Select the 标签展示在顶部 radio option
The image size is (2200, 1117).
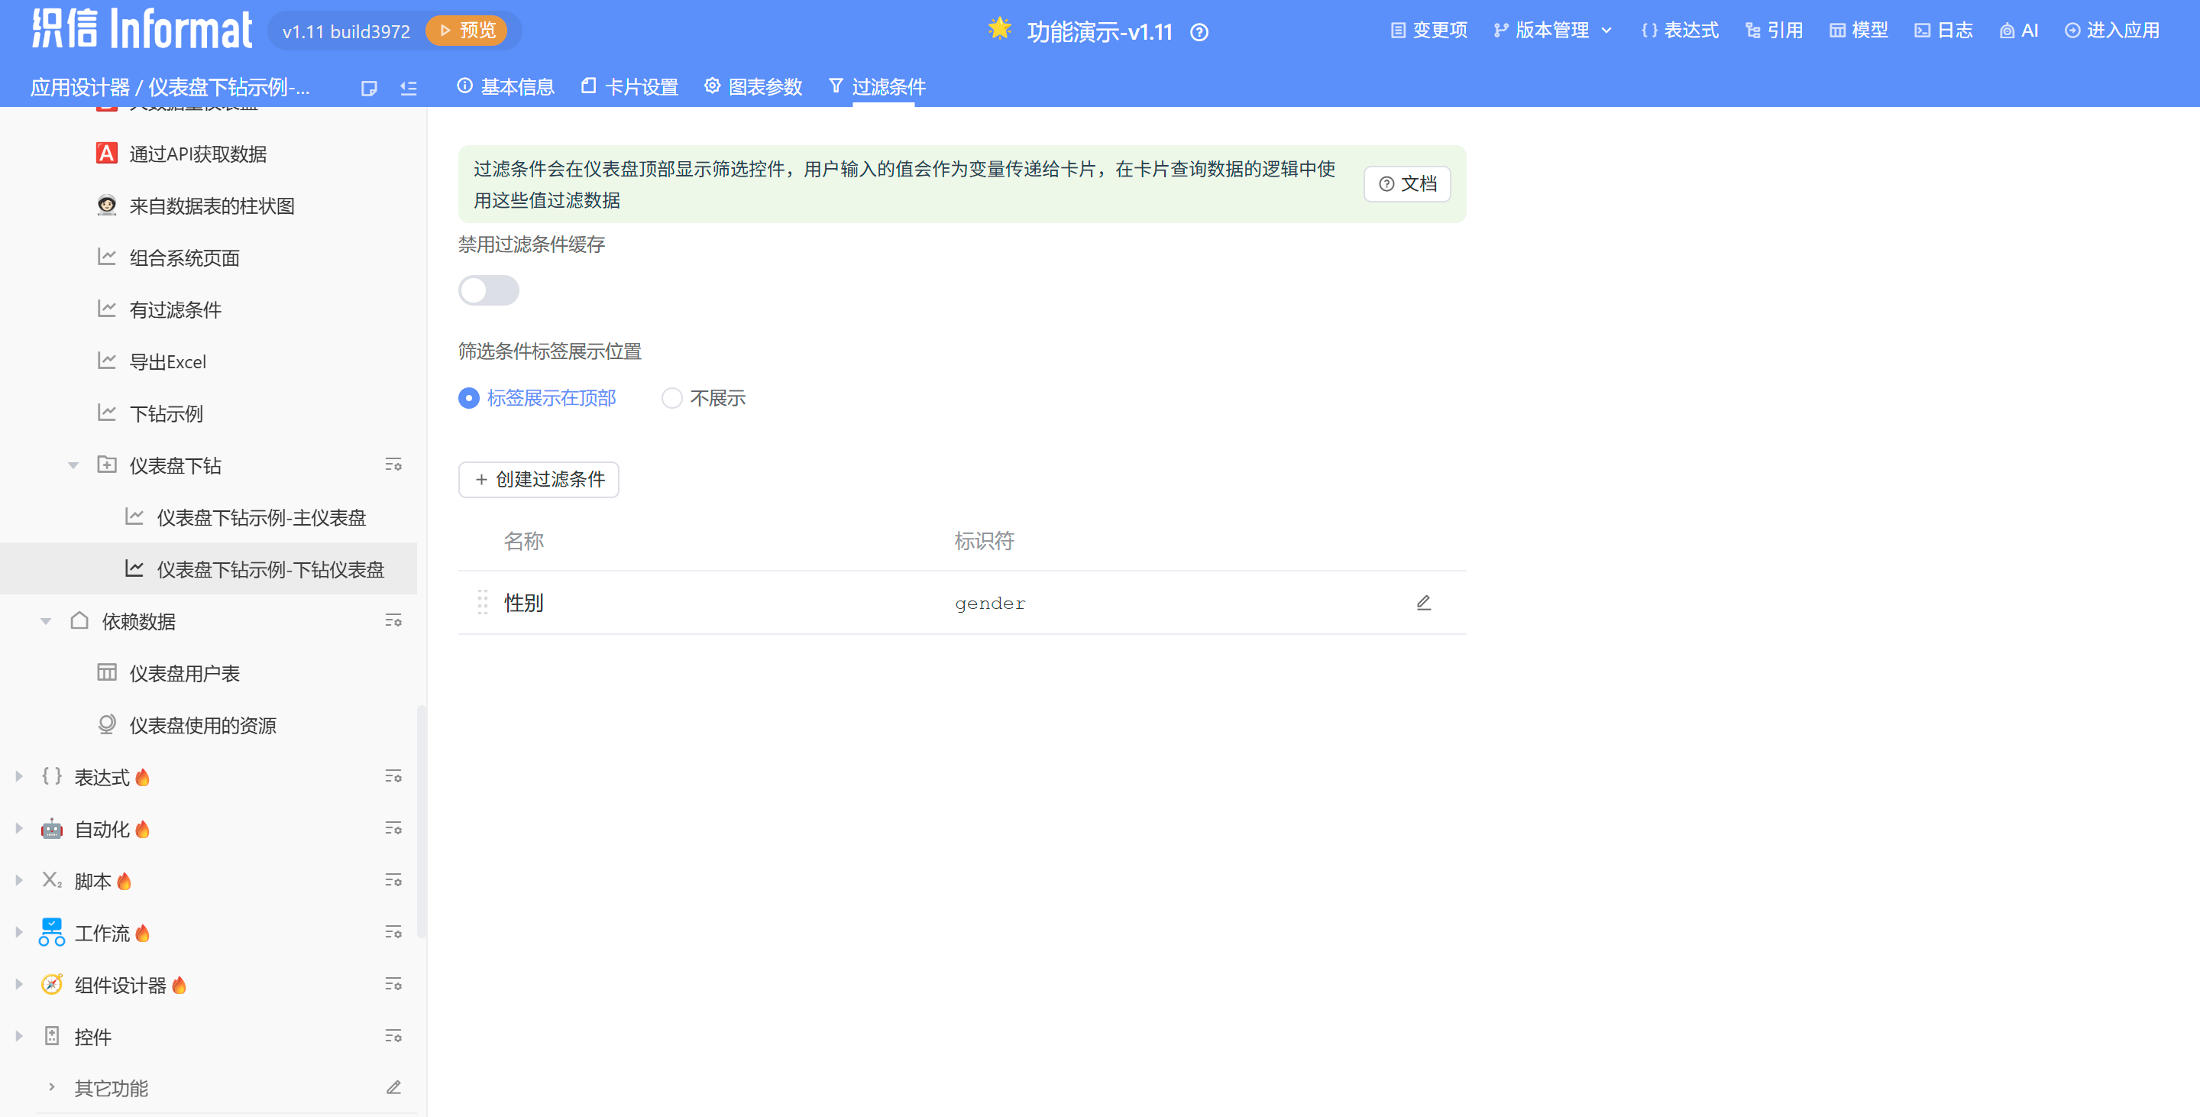coord(469,398)
